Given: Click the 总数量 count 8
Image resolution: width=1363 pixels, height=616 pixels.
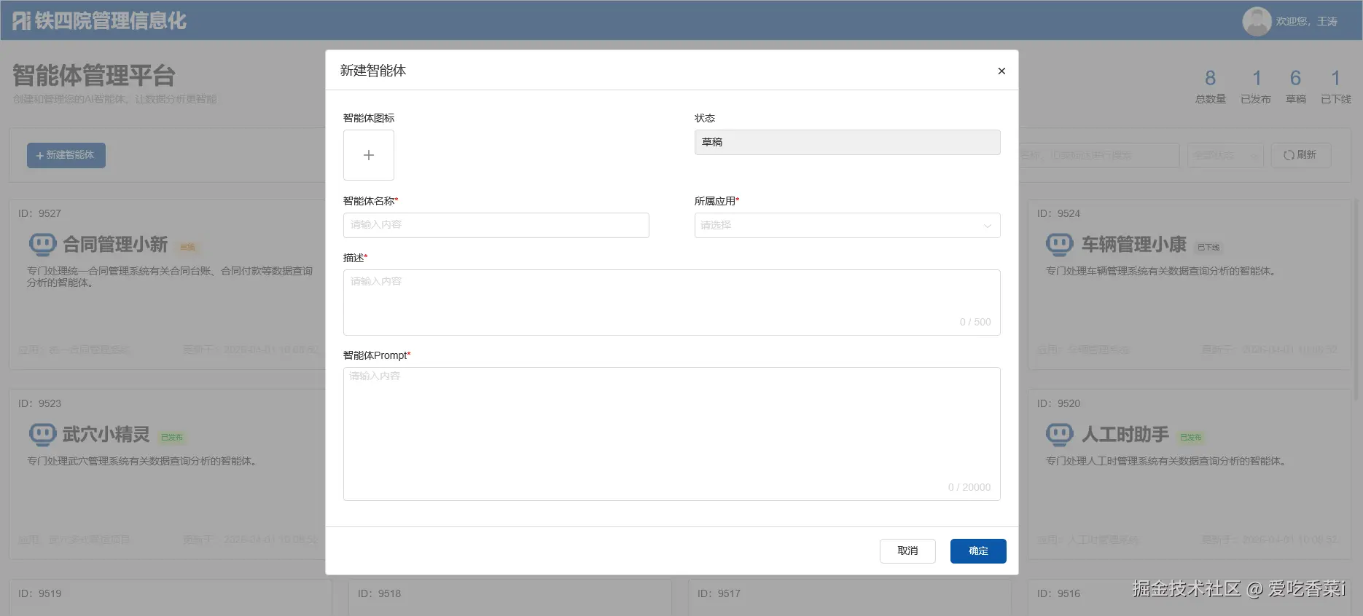Looking at the screenshot, I should pyautogui.click(x=1211, y=78).
